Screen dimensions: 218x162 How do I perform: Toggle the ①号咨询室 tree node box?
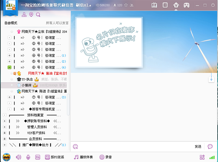coord(9,38)
